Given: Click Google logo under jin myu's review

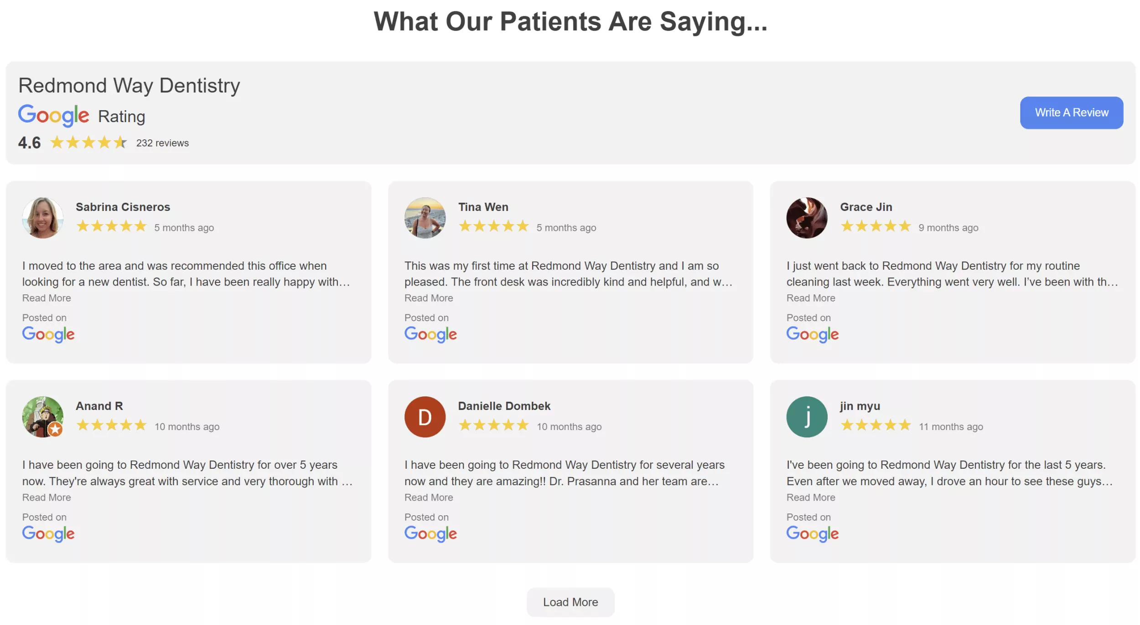Looking at the screenshot, I should click(x=812, y=533).
